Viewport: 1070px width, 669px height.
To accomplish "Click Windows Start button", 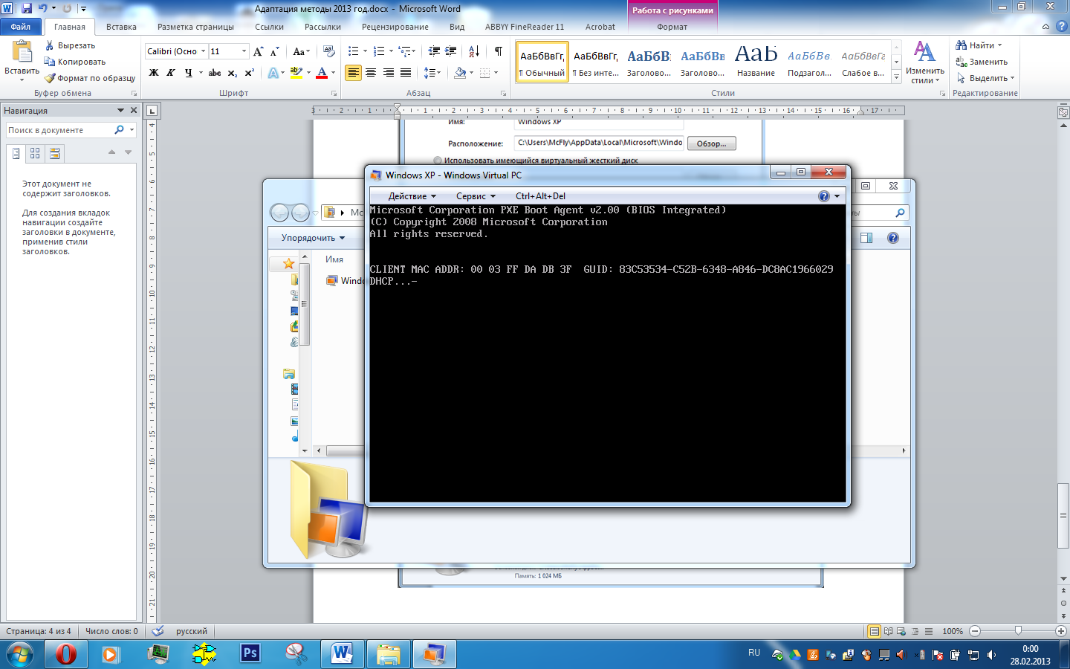I will [x=20, y=654].
